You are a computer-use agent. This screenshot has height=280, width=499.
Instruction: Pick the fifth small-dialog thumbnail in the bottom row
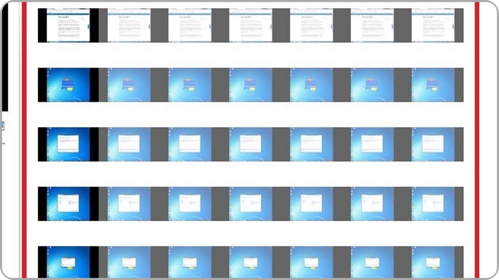[311, 262]
